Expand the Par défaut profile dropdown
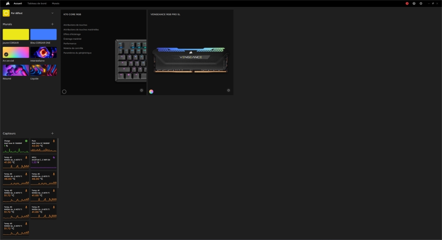This screenshot has height=240, width=442. (53, 13)
